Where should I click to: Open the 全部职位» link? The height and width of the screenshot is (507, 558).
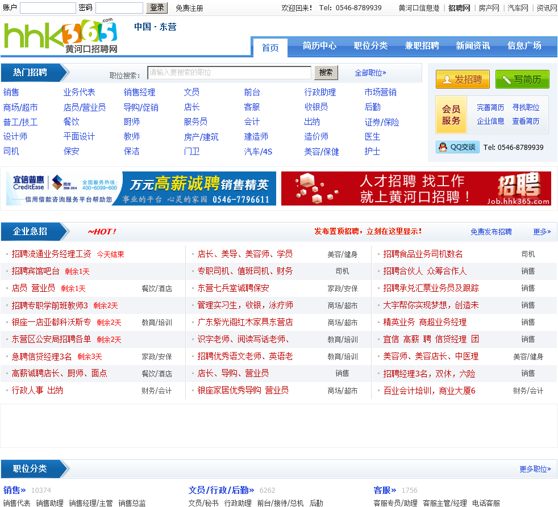[x=370, y=73]
